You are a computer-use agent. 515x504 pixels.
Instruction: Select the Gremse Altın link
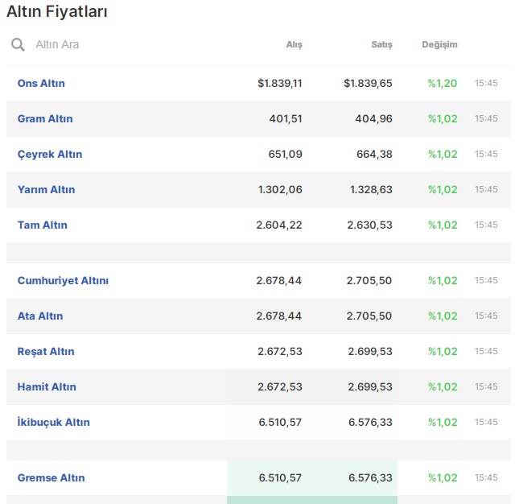pos(51,477)
